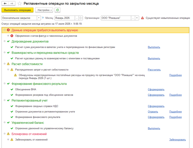Click Сформировать for резервов под обесценение запасов
Viewport: 193px width, 148px height.
[x=156, y=95]
